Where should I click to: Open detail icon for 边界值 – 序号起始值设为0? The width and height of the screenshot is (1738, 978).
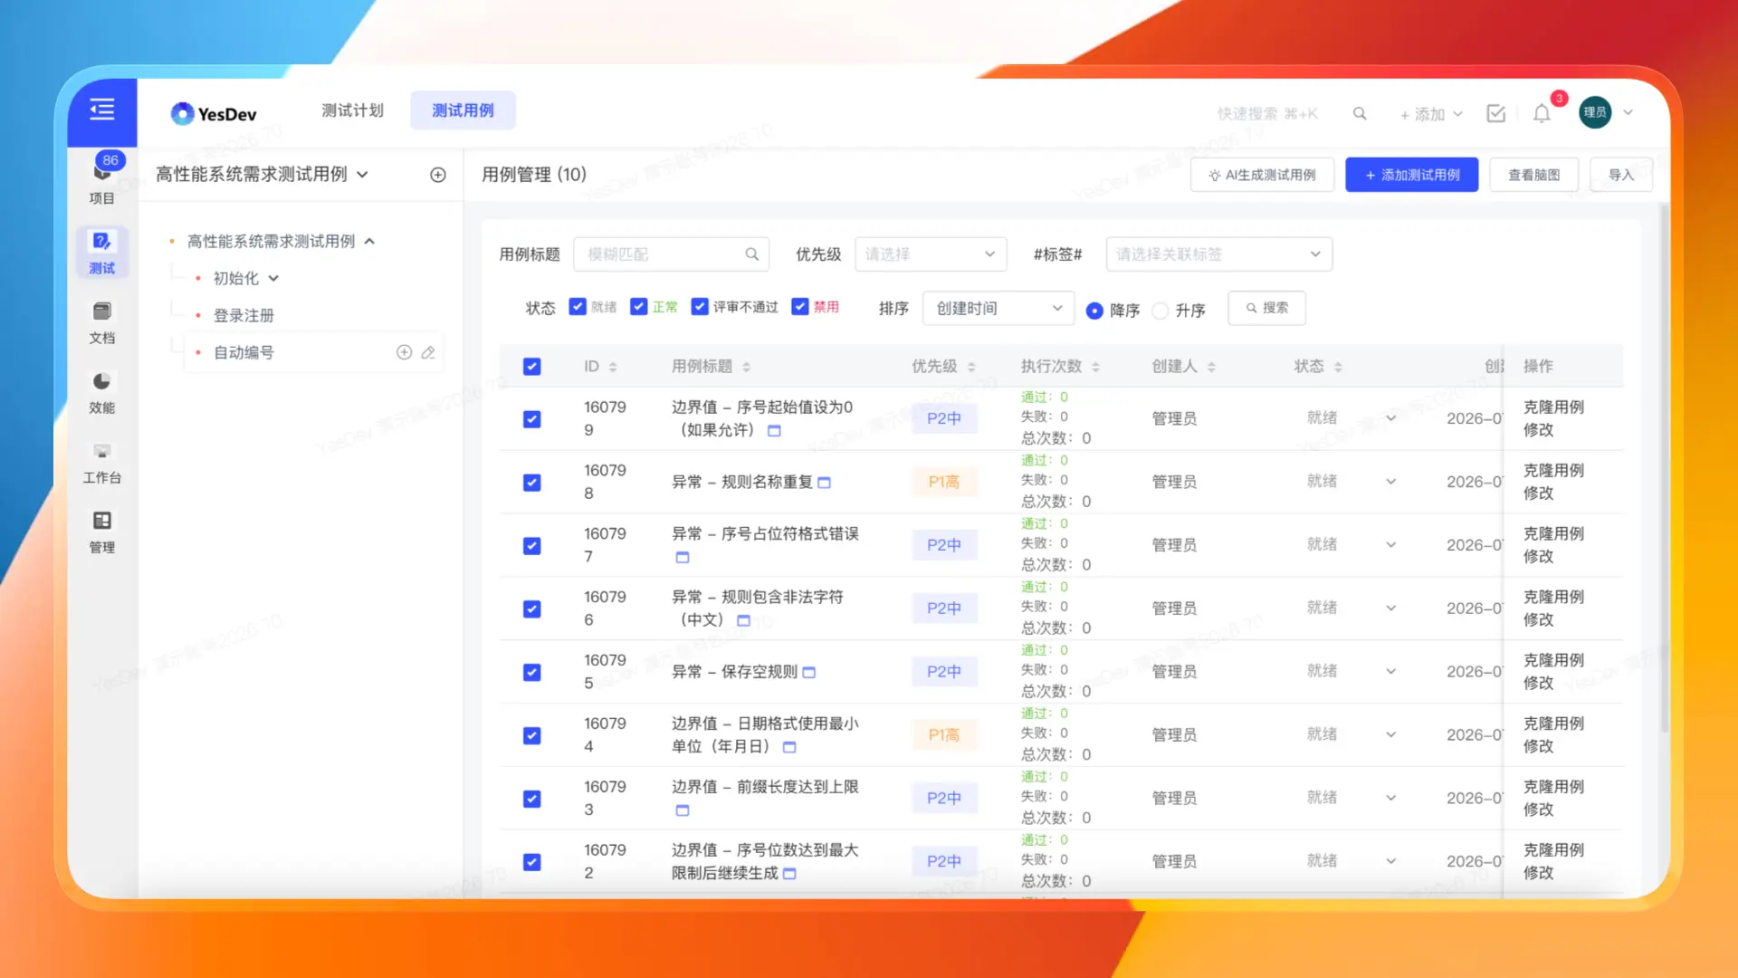point(775,431)
